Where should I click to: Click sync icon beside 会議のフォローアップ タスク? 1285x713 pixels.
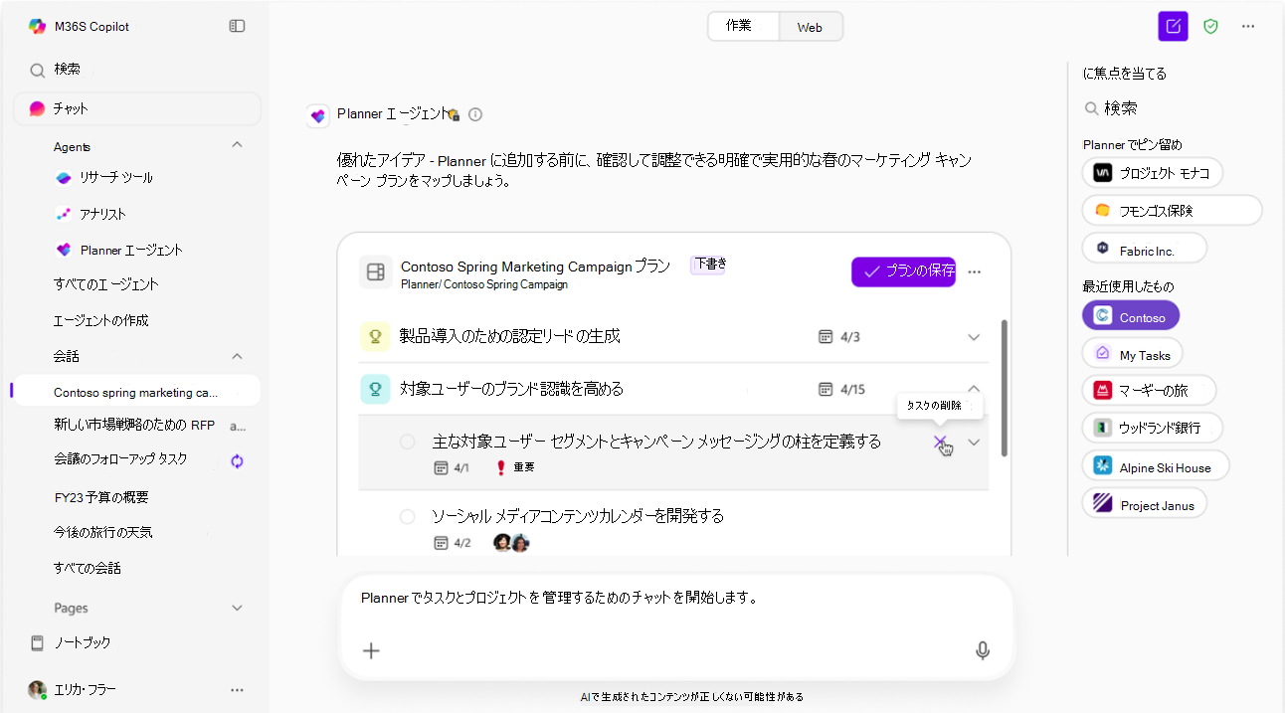point(237,461)
